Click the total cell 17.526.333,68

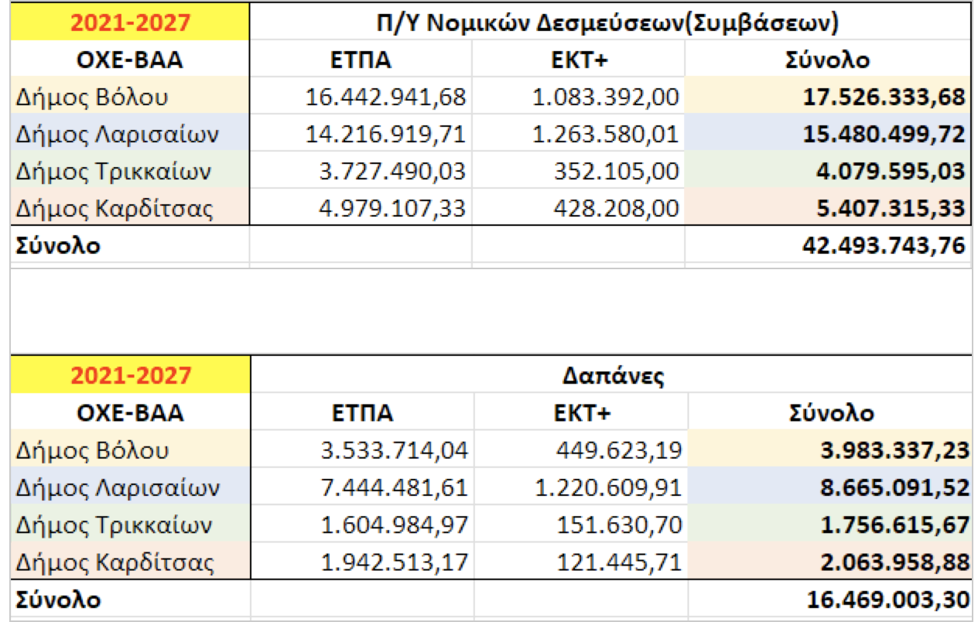(x=882, y=97)
